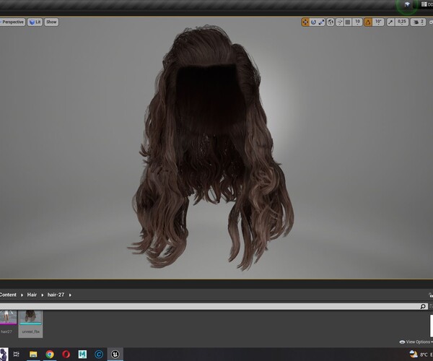This screenshot has width=433, height=361.
Task: Open Task View on the taskbar
Action: [17, 354]
